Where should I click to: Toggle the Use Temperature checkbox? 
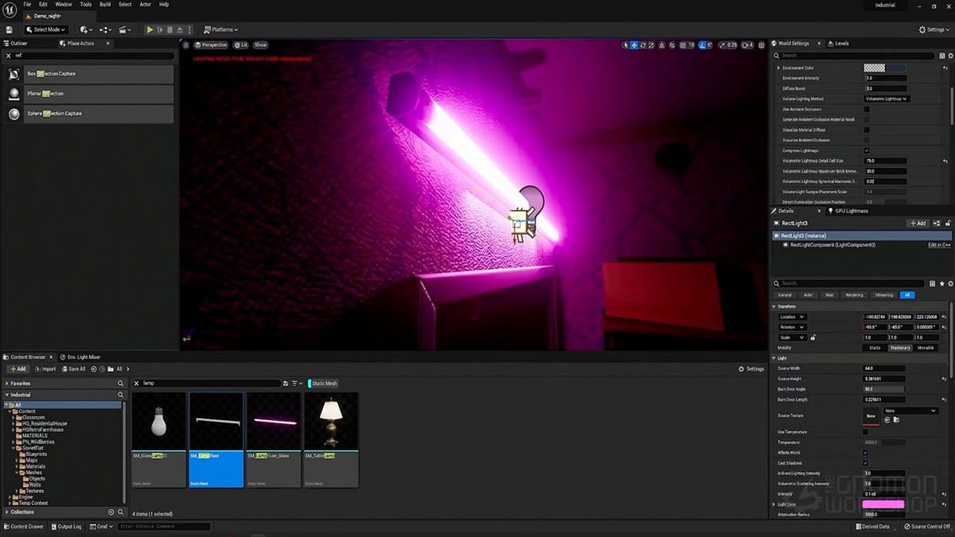tap(866, 432)
